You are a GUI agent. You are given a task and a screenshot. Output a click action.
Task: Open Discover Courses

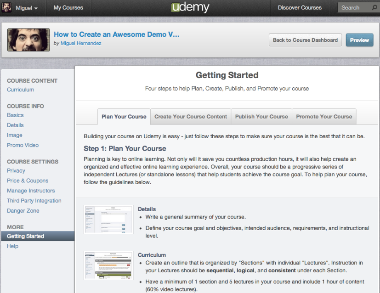pos(300,8)
